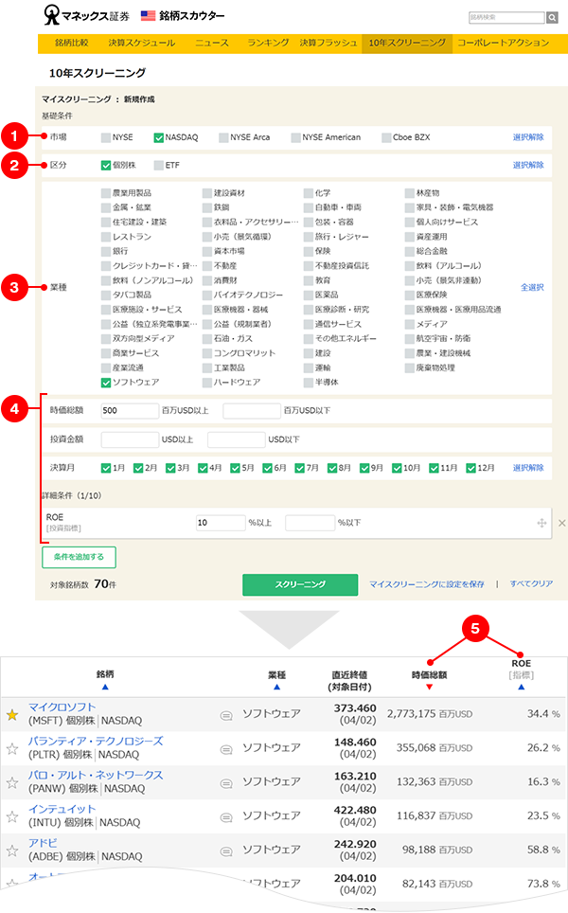Open the パランティア・テクノロジーズ stock link

pyautogui.click(x=96, y=742)
